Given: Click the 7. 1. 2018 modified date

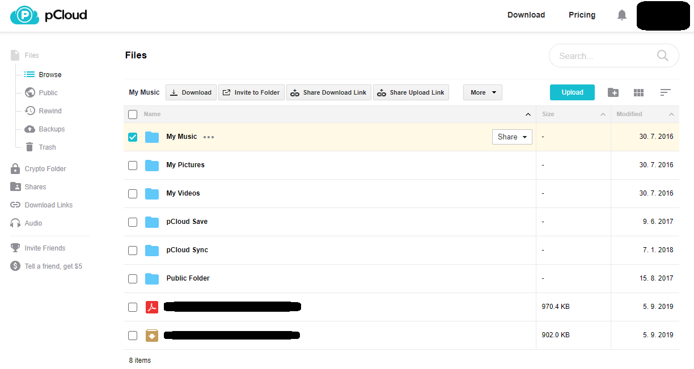Looking at the screenshot, I should pos(658,250).
